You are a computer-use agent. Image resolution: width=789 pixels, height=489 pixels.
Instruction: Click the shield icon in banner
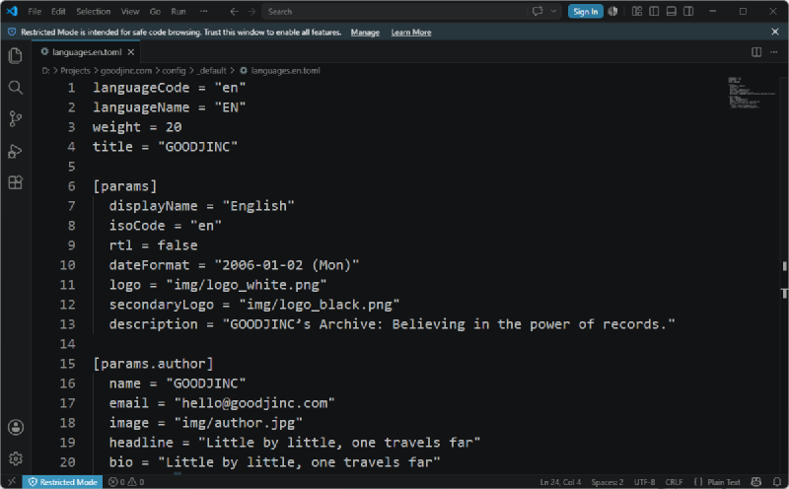(12, 32)
